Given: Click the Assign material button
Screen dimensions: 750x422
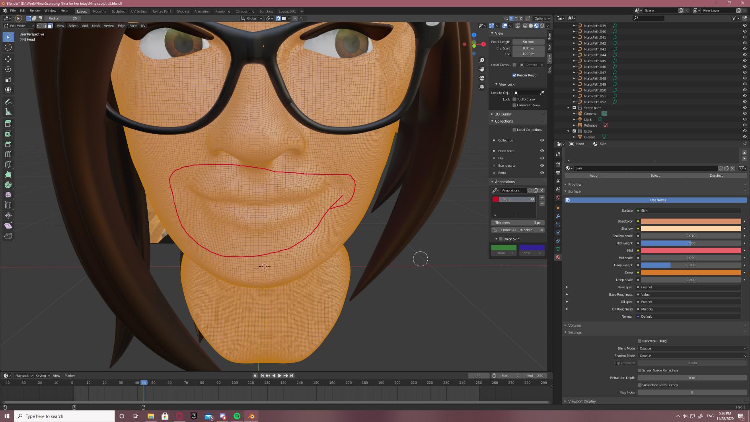Looking at the screenshot, I should coord(594,176).
